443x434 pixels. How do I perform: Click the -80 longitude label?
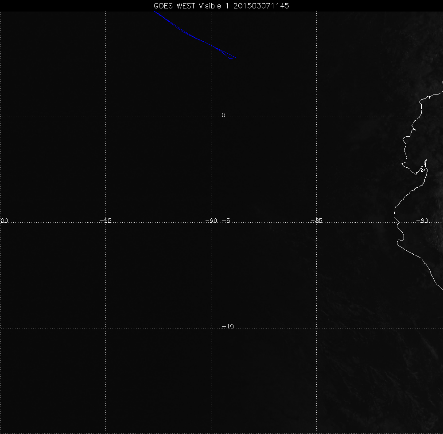[x=422, y=221]
